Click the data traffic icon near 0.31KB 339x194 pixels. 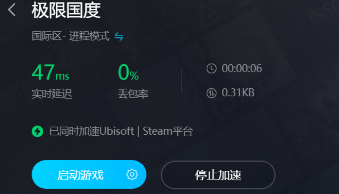point(211,93)
